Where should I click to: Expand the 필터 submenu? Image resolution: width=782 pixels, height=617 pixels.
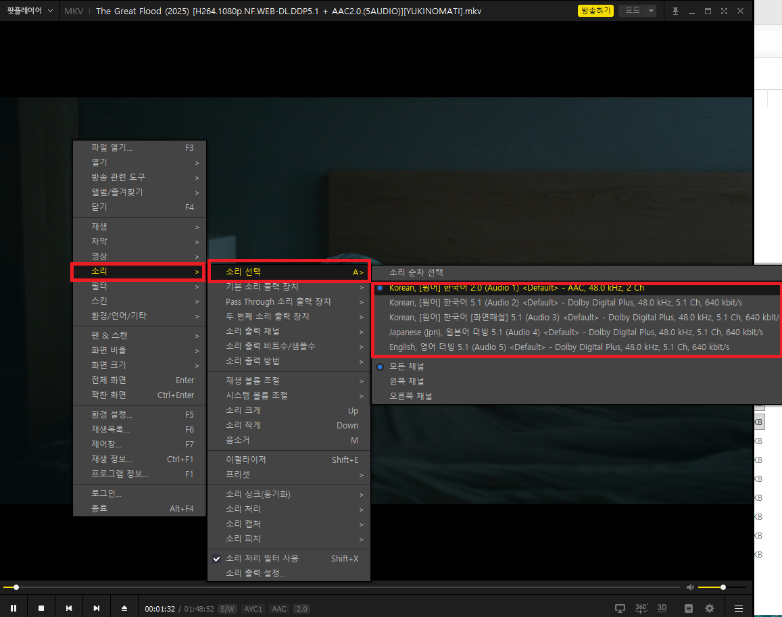pos(140,287)
